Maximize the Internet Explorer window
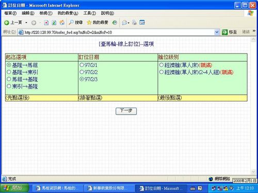 click(x=245, y=5)
